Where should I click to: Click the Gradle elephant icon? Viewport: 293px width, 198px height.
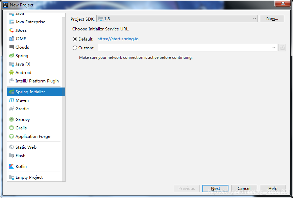[11, 108]
